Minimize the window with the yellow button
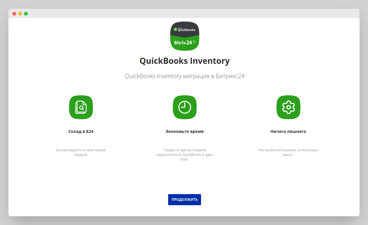The image size is (368, 225). pyautogui.click(x=20, y=14)
